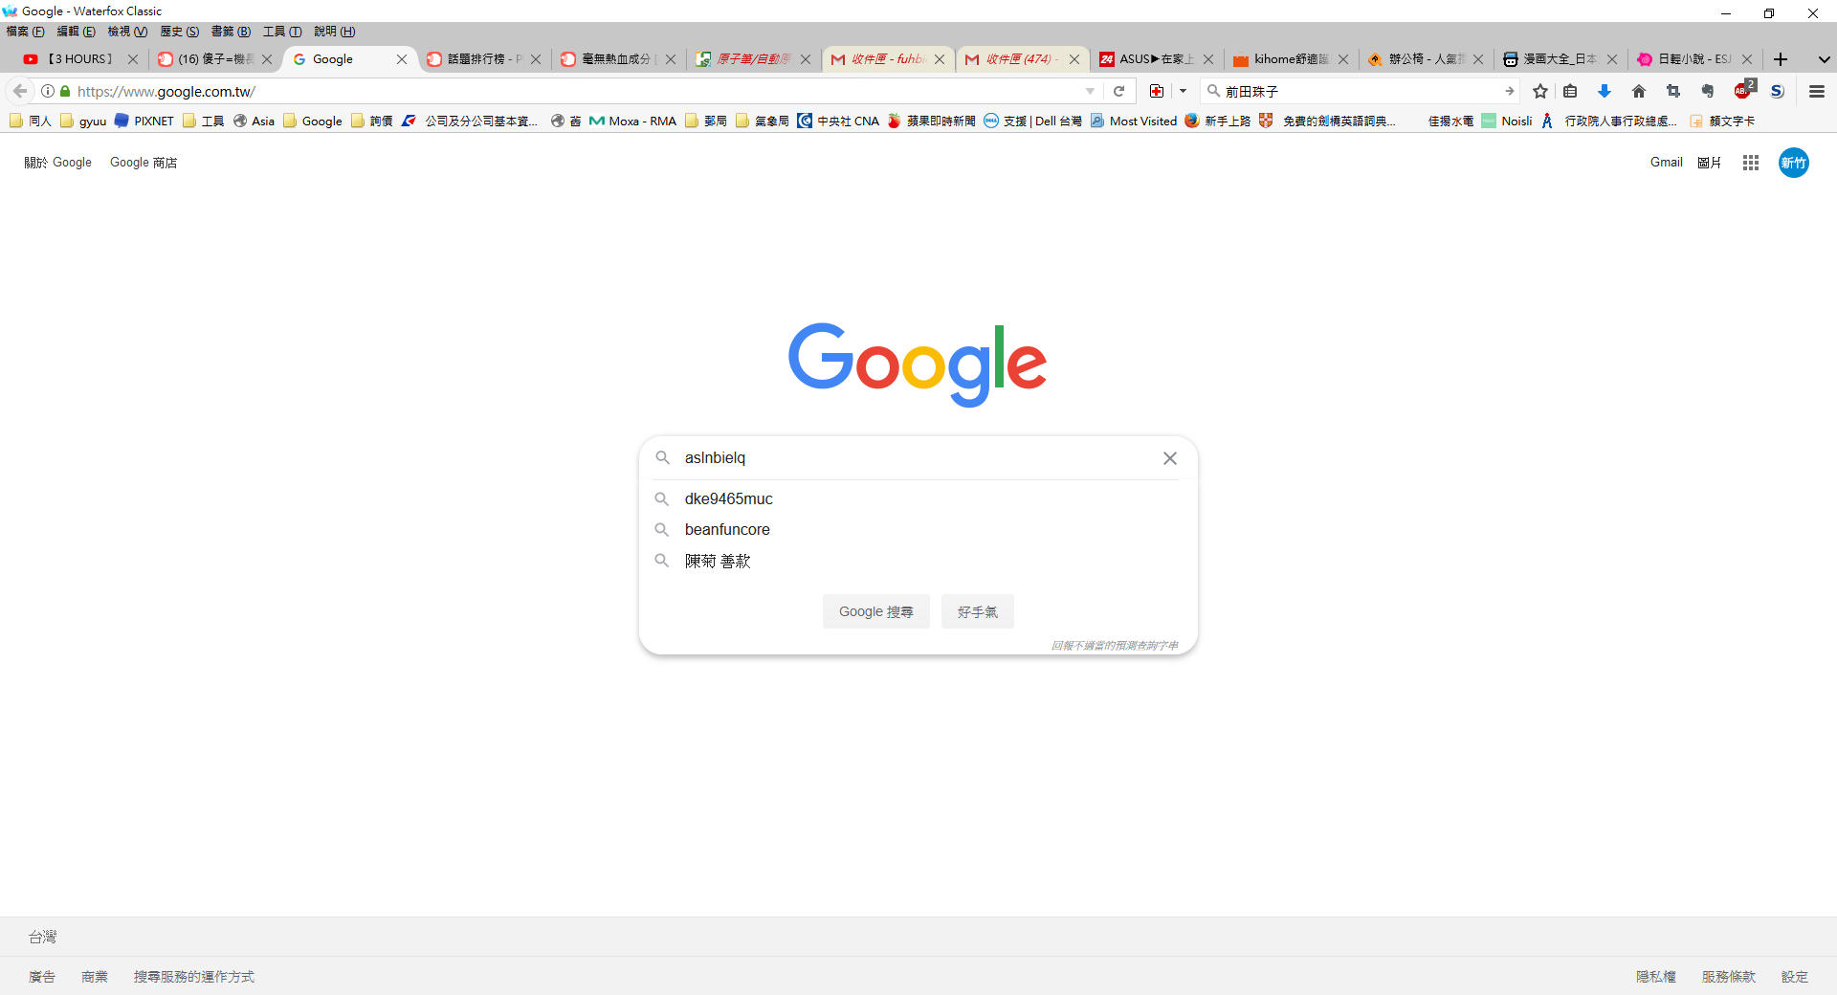The width and height of the screenshot is (1837, 995).
Task: Open the Gmail link
Action: [x=1666, y=163]
